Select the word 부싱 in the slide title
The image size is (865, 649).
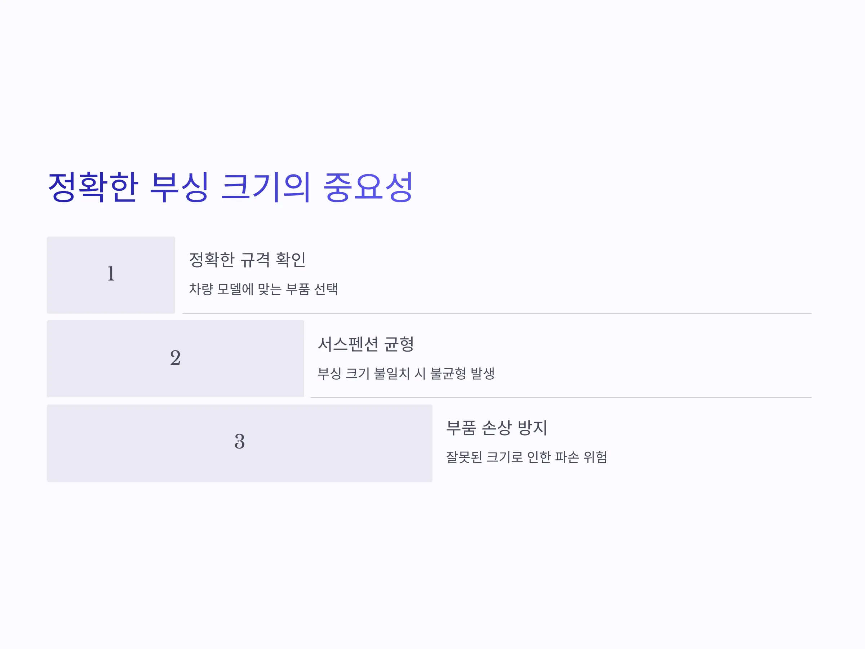(x=179, y=187)
